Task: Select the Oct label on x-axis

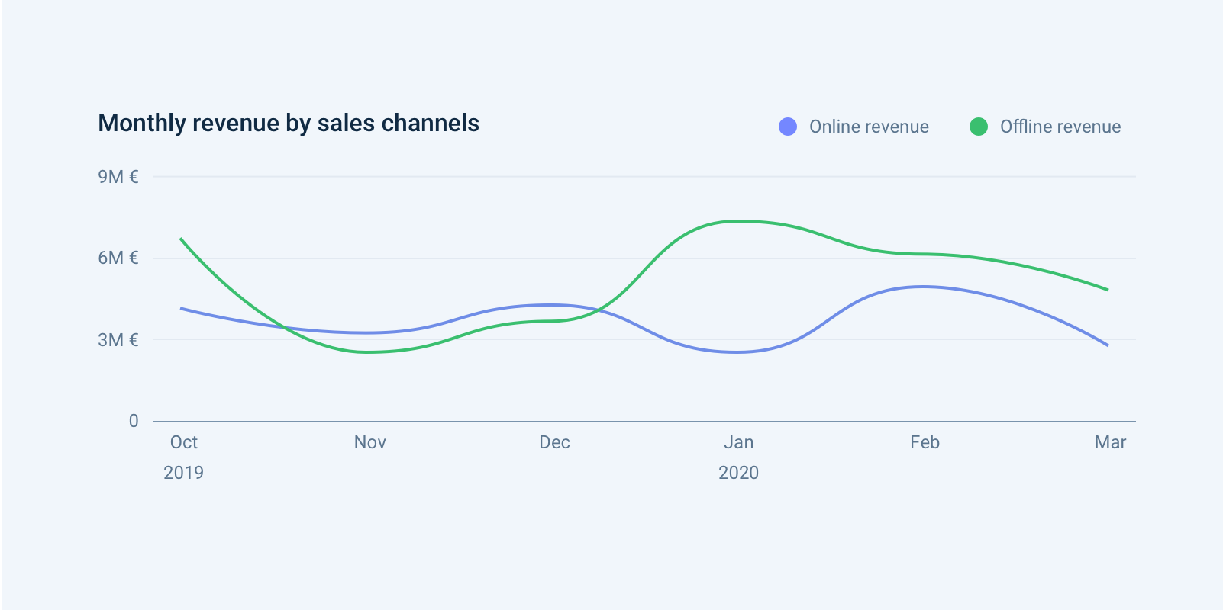Action: (x=184, y=442)
